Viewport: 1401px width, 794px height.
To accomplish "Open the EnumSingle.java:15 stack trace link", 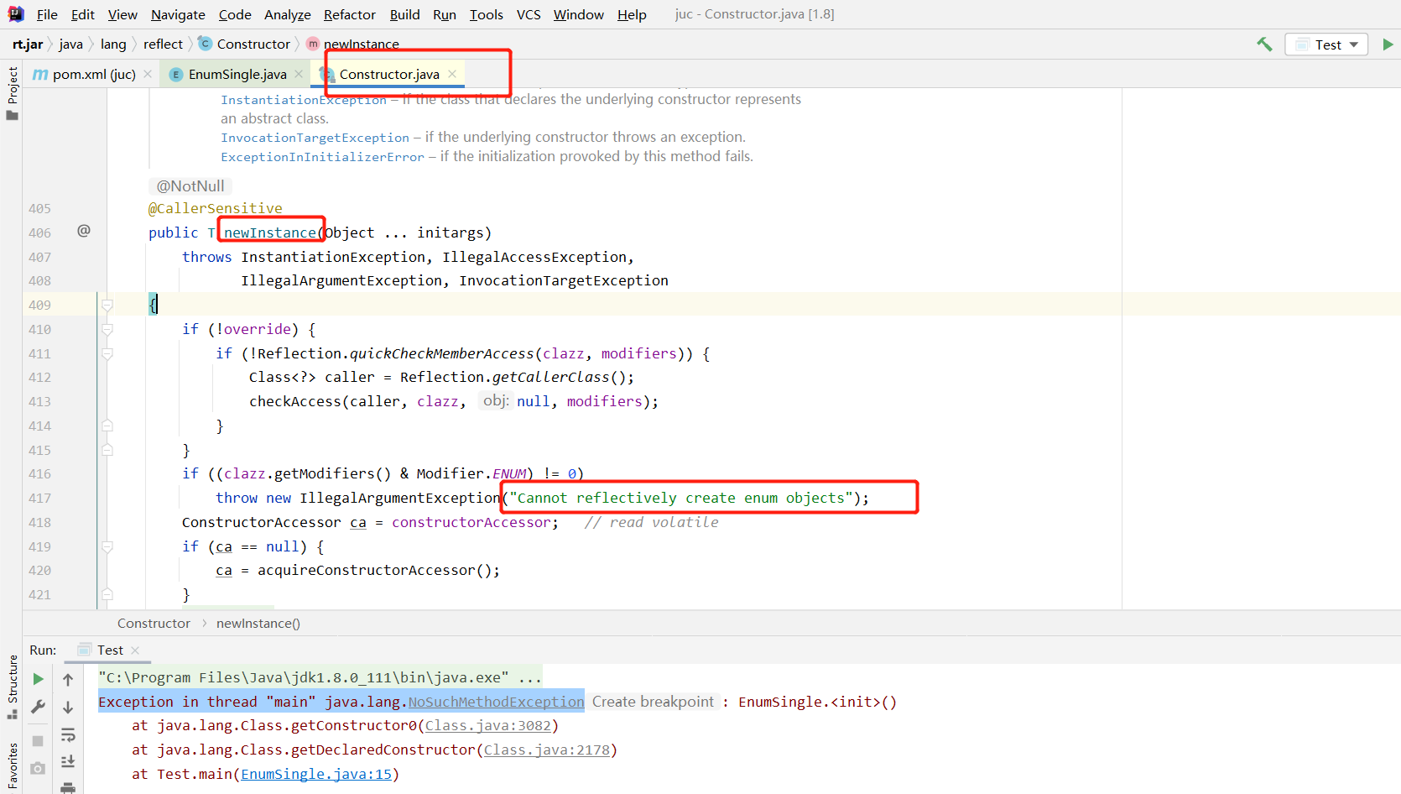I will 316,774.
